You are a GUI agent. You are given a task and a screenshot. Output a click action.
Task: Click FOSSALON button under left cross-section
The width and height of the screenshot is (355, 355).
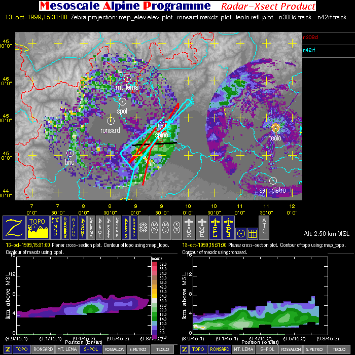115,349
